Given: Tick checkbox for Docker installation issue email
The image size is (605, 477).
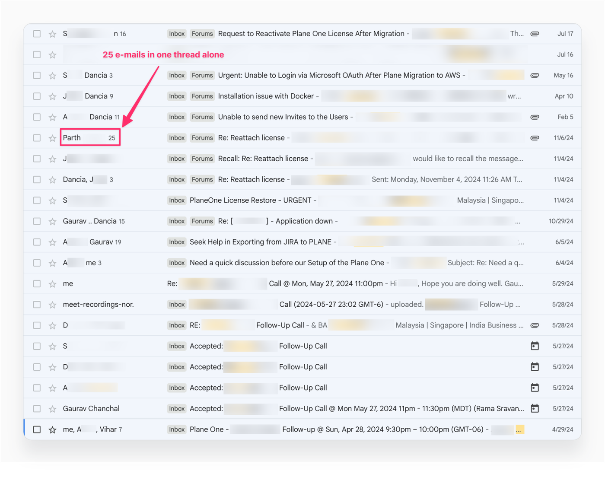Looking at the screenshot, I should click(x=37, y=96).
